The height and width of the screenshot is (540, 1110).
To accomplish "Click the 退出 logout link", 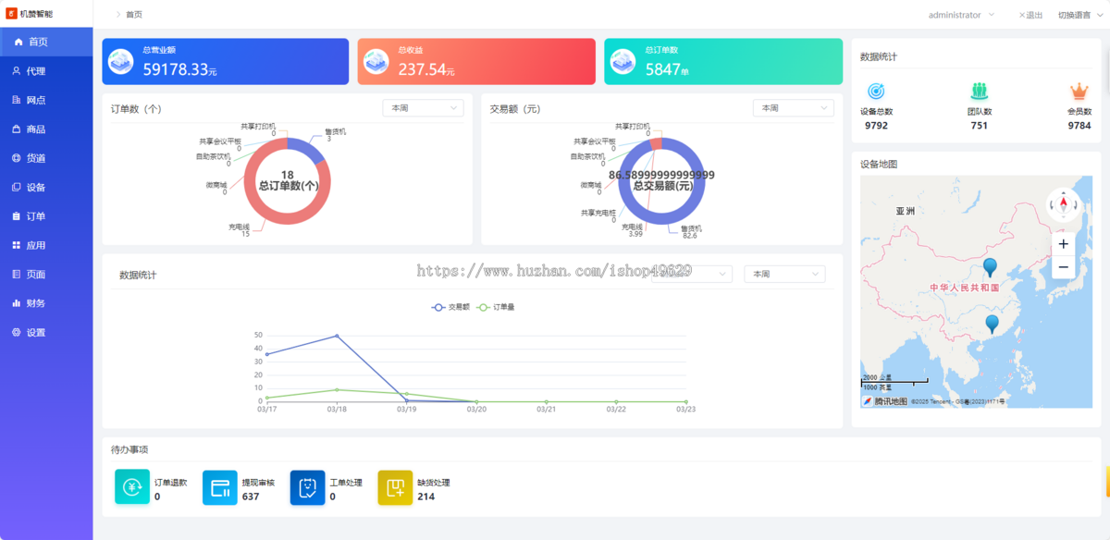I will tap(1030, 15).
